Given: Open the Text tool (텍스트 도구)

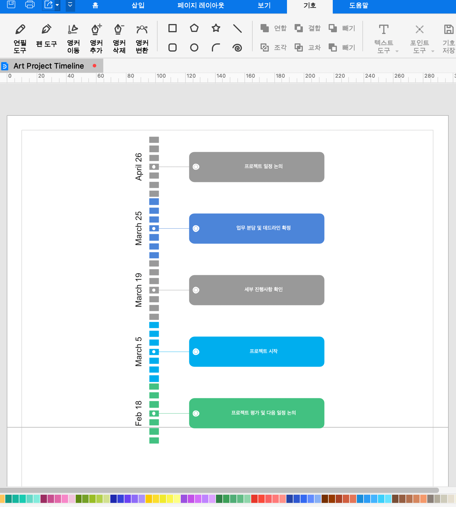Looking at the screenshot, I should tap(384, 39).
